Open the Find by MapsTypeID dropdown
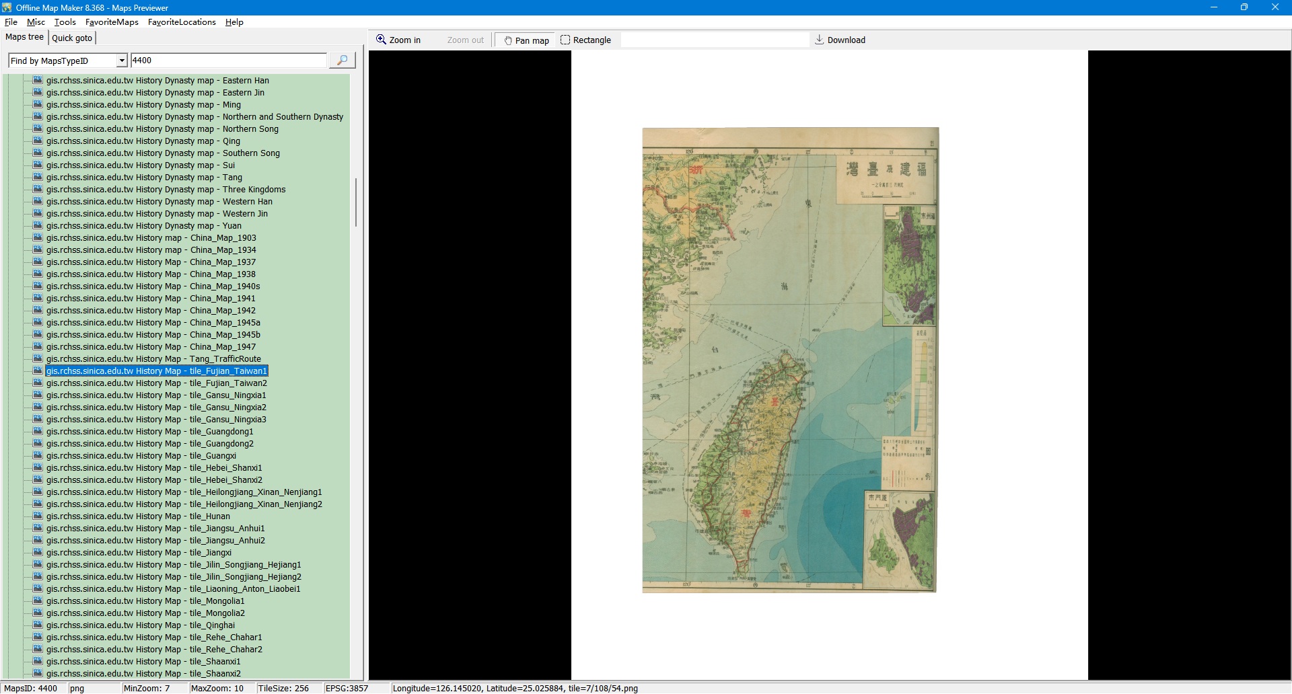 coord(121,61)
